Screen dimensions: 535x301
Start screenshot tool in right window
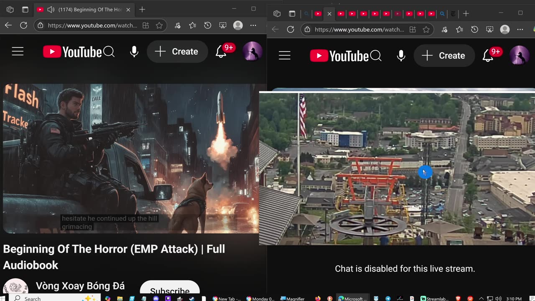pyautogui.click(x=490, y=29)
